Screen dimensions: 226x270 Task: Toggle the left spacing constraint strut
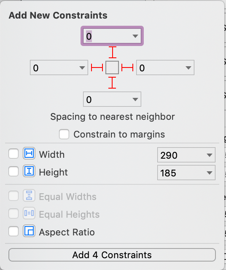[x=97, y=67]
